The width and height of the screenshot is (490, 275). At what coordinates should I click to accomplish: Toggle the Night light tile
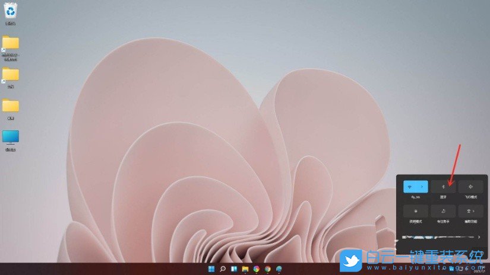[415, 210]
